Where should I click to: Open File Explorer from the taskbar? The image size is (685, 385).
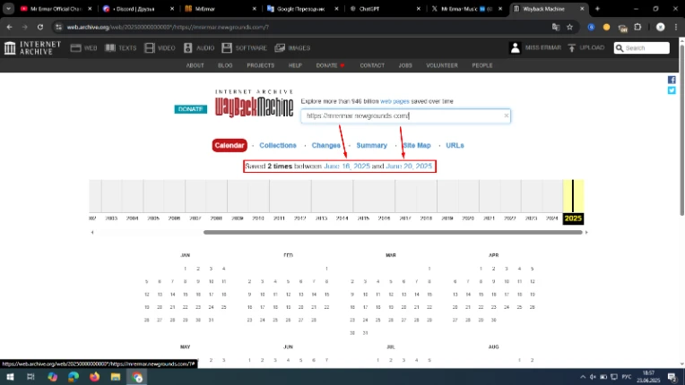[116, 377]
